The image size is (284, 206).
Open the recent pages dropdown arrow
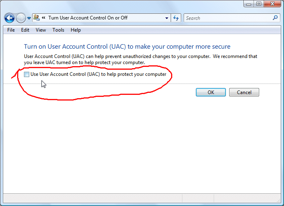click(x=29, y=18)
